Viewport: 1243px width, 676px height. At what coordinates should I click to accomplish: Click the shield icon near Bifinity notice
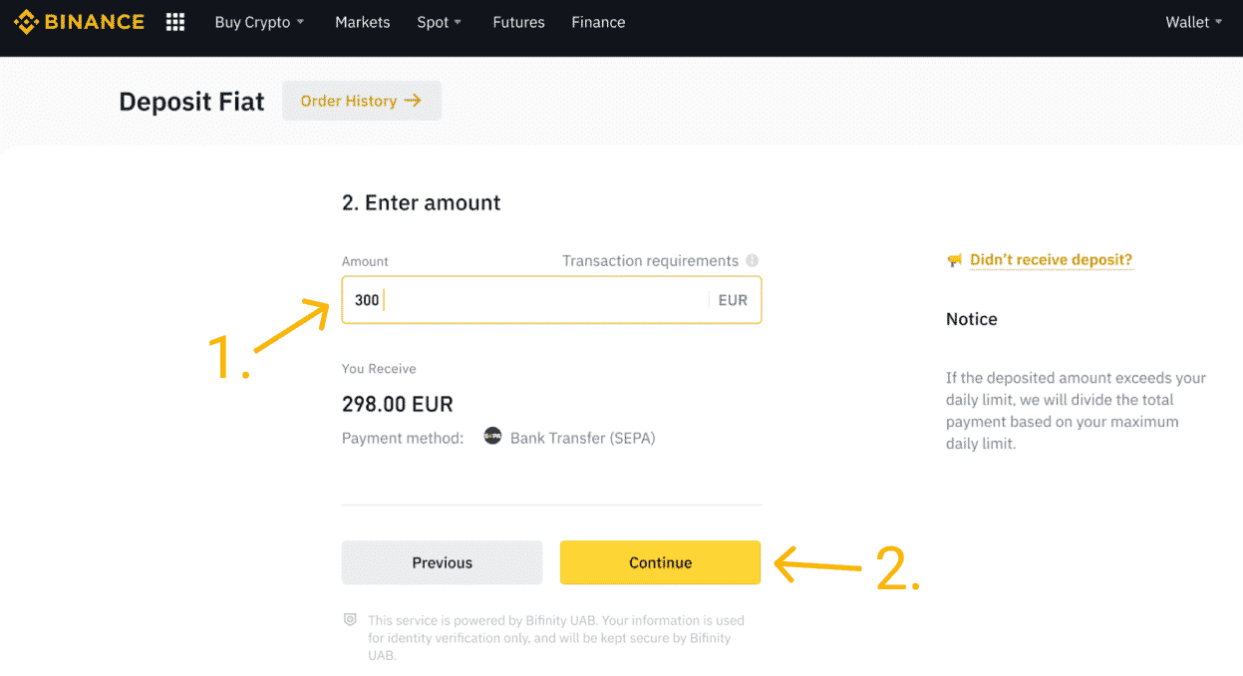coord(350,619)
